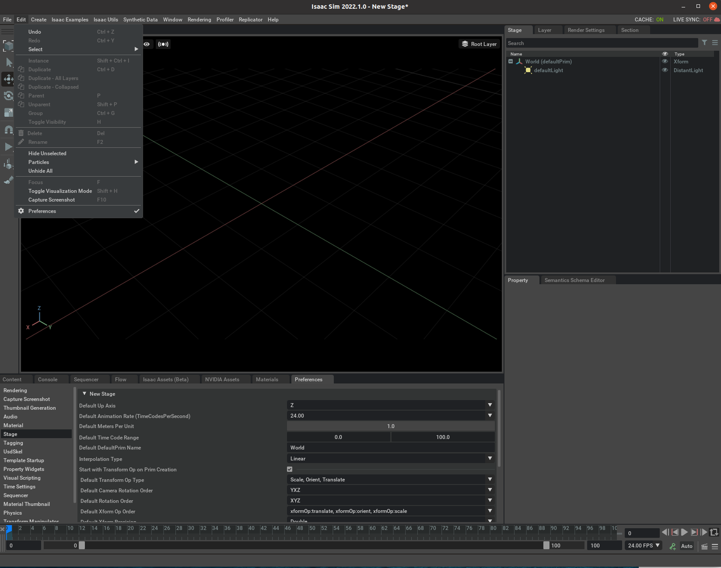
Task: Activate the Select arrow tool in the left toolbar
Action: tap(8, 62)
